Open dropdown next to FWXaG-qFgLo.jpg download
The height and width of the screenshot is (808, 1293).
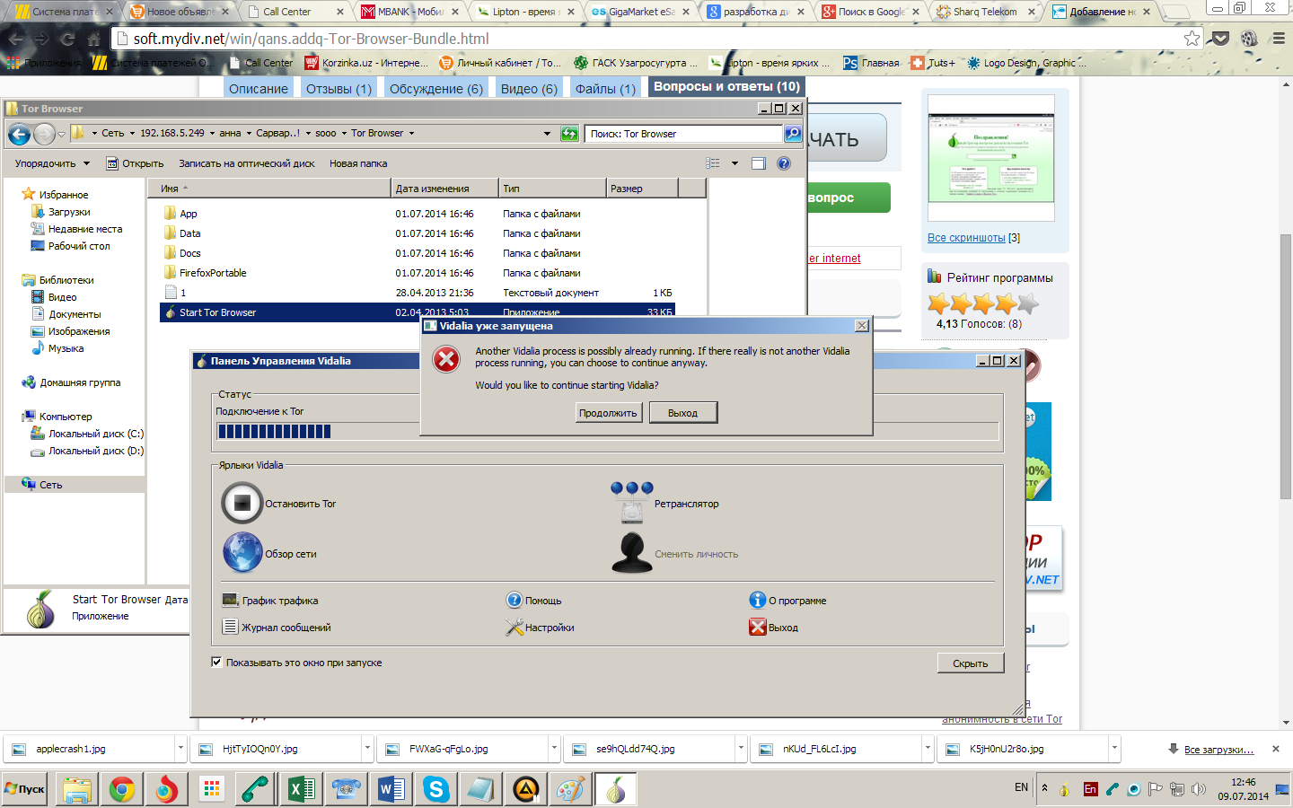coord(554,748)
